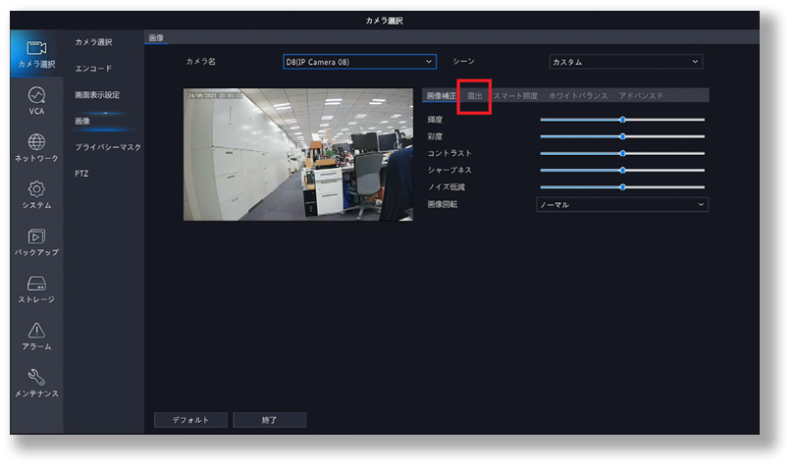
Task: Switch to the アドバンスド tab
Action: pos(641,95)
